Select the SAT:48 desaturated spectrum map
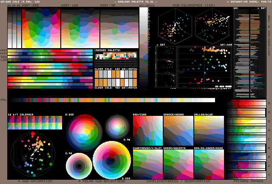 [119, 29]
